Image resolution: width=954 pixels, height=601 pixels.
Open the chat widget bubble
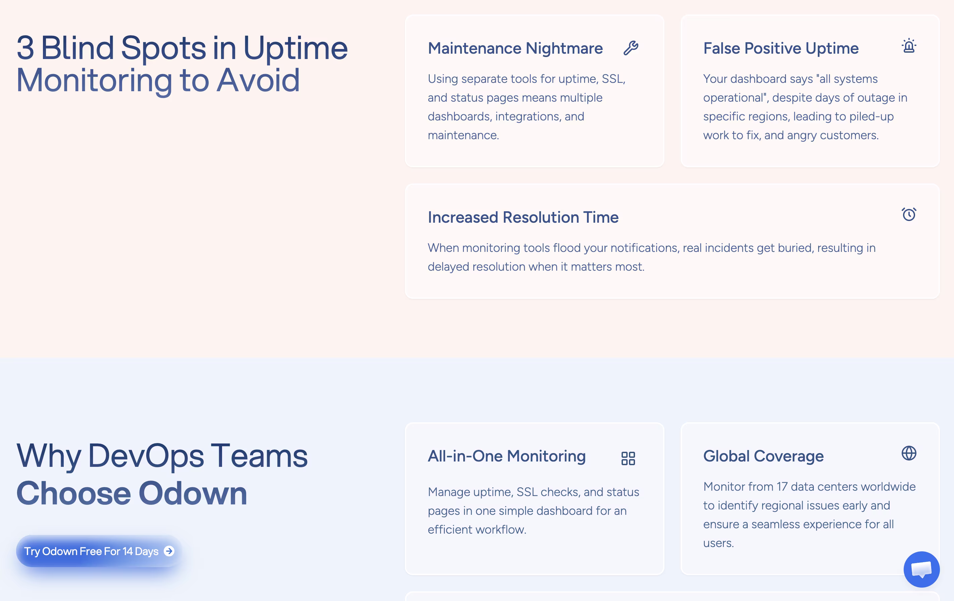coord(921,569)
